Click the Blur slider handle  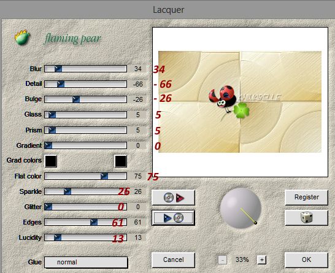(58, 69)
